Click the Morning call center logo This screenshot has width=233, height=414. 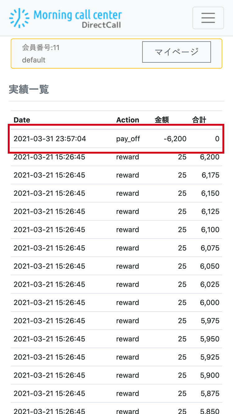[x=66, y=18]
